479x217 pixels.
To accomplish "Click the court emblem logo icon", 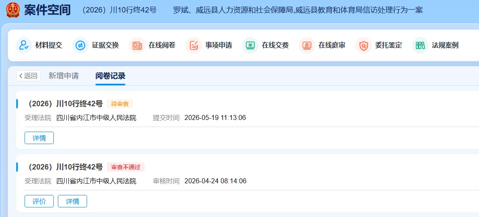I will pos(13,10).
